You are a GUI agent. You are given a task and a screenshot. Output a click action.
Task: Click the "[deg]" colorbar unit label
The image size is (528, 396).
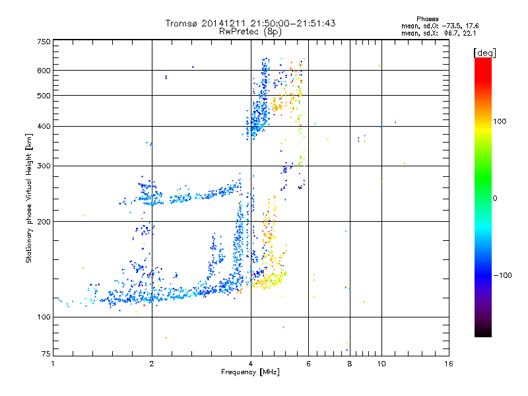pos(484,53)
